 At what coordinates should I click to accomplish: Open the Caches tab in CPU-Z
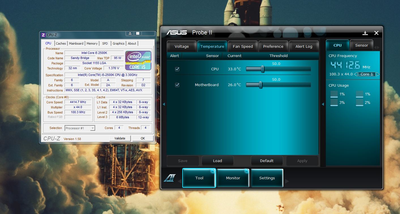click(x=61, y=43)
